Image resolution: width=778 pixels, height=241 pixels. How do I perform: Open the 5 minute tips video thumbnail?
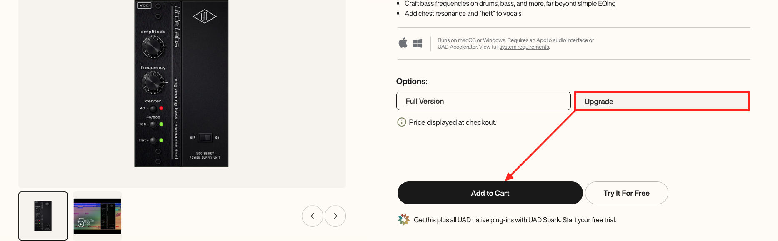click(98, 216)
